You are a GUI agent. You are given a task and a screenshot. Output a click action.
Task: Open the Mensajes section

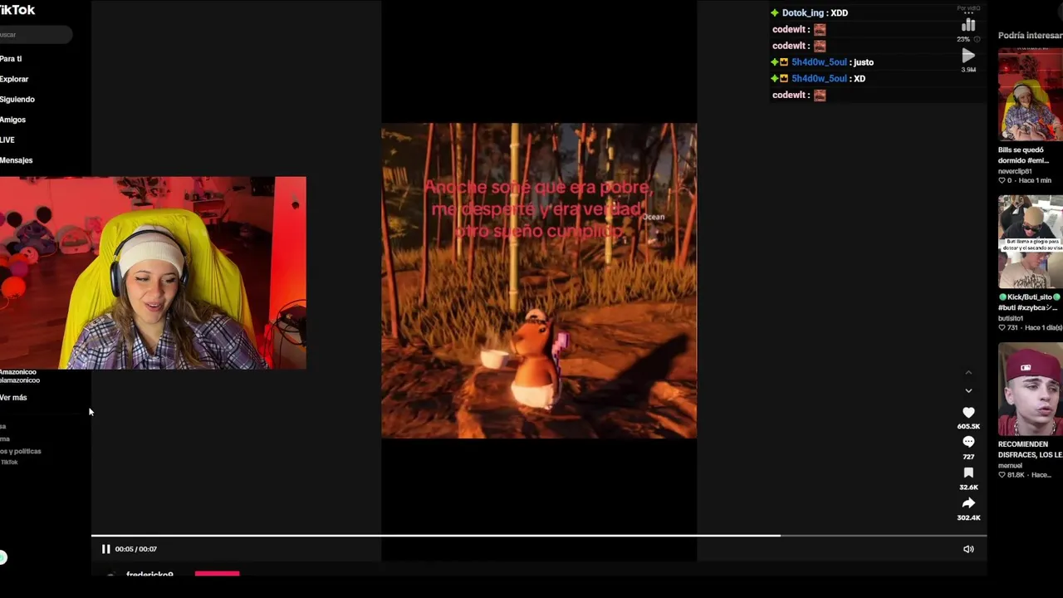pyautogui.click(x=17, y=160)
